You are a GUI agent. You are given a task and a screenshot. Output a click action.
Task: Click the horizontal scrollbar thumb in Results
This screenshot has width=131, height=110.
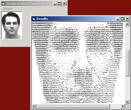[x=73, y=106]
